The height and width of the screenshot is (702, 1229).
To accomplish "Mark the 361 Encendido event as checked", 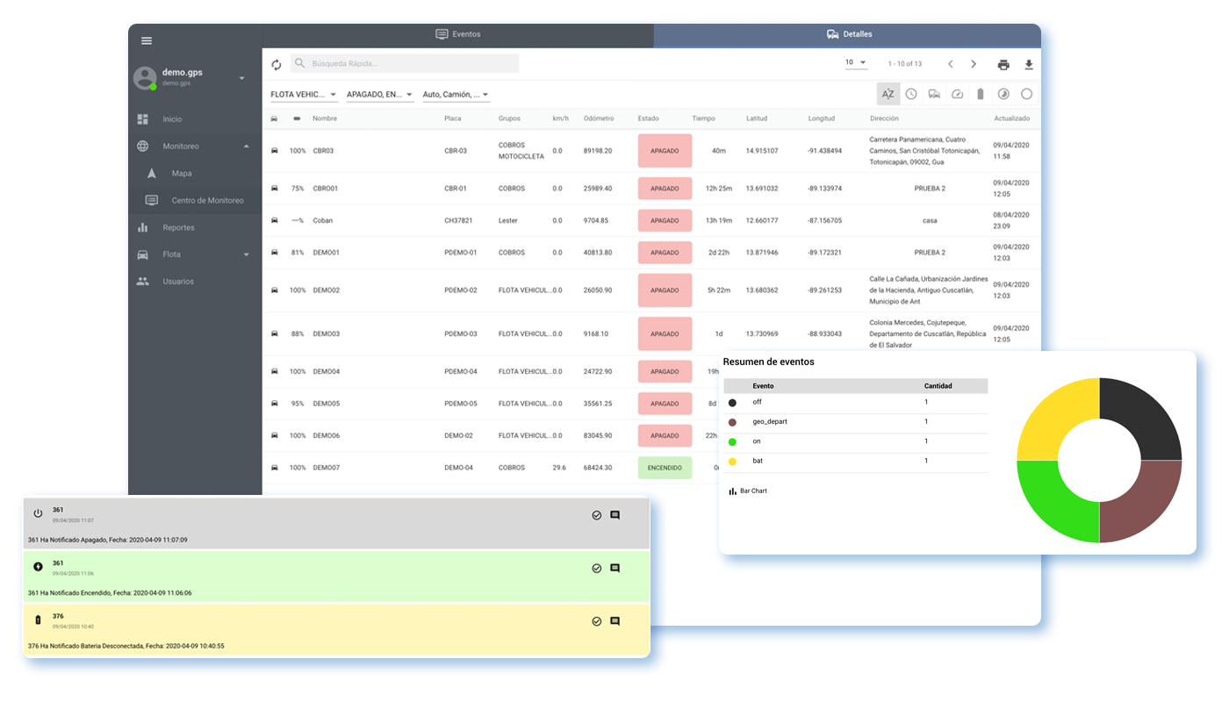I will 597,569.
